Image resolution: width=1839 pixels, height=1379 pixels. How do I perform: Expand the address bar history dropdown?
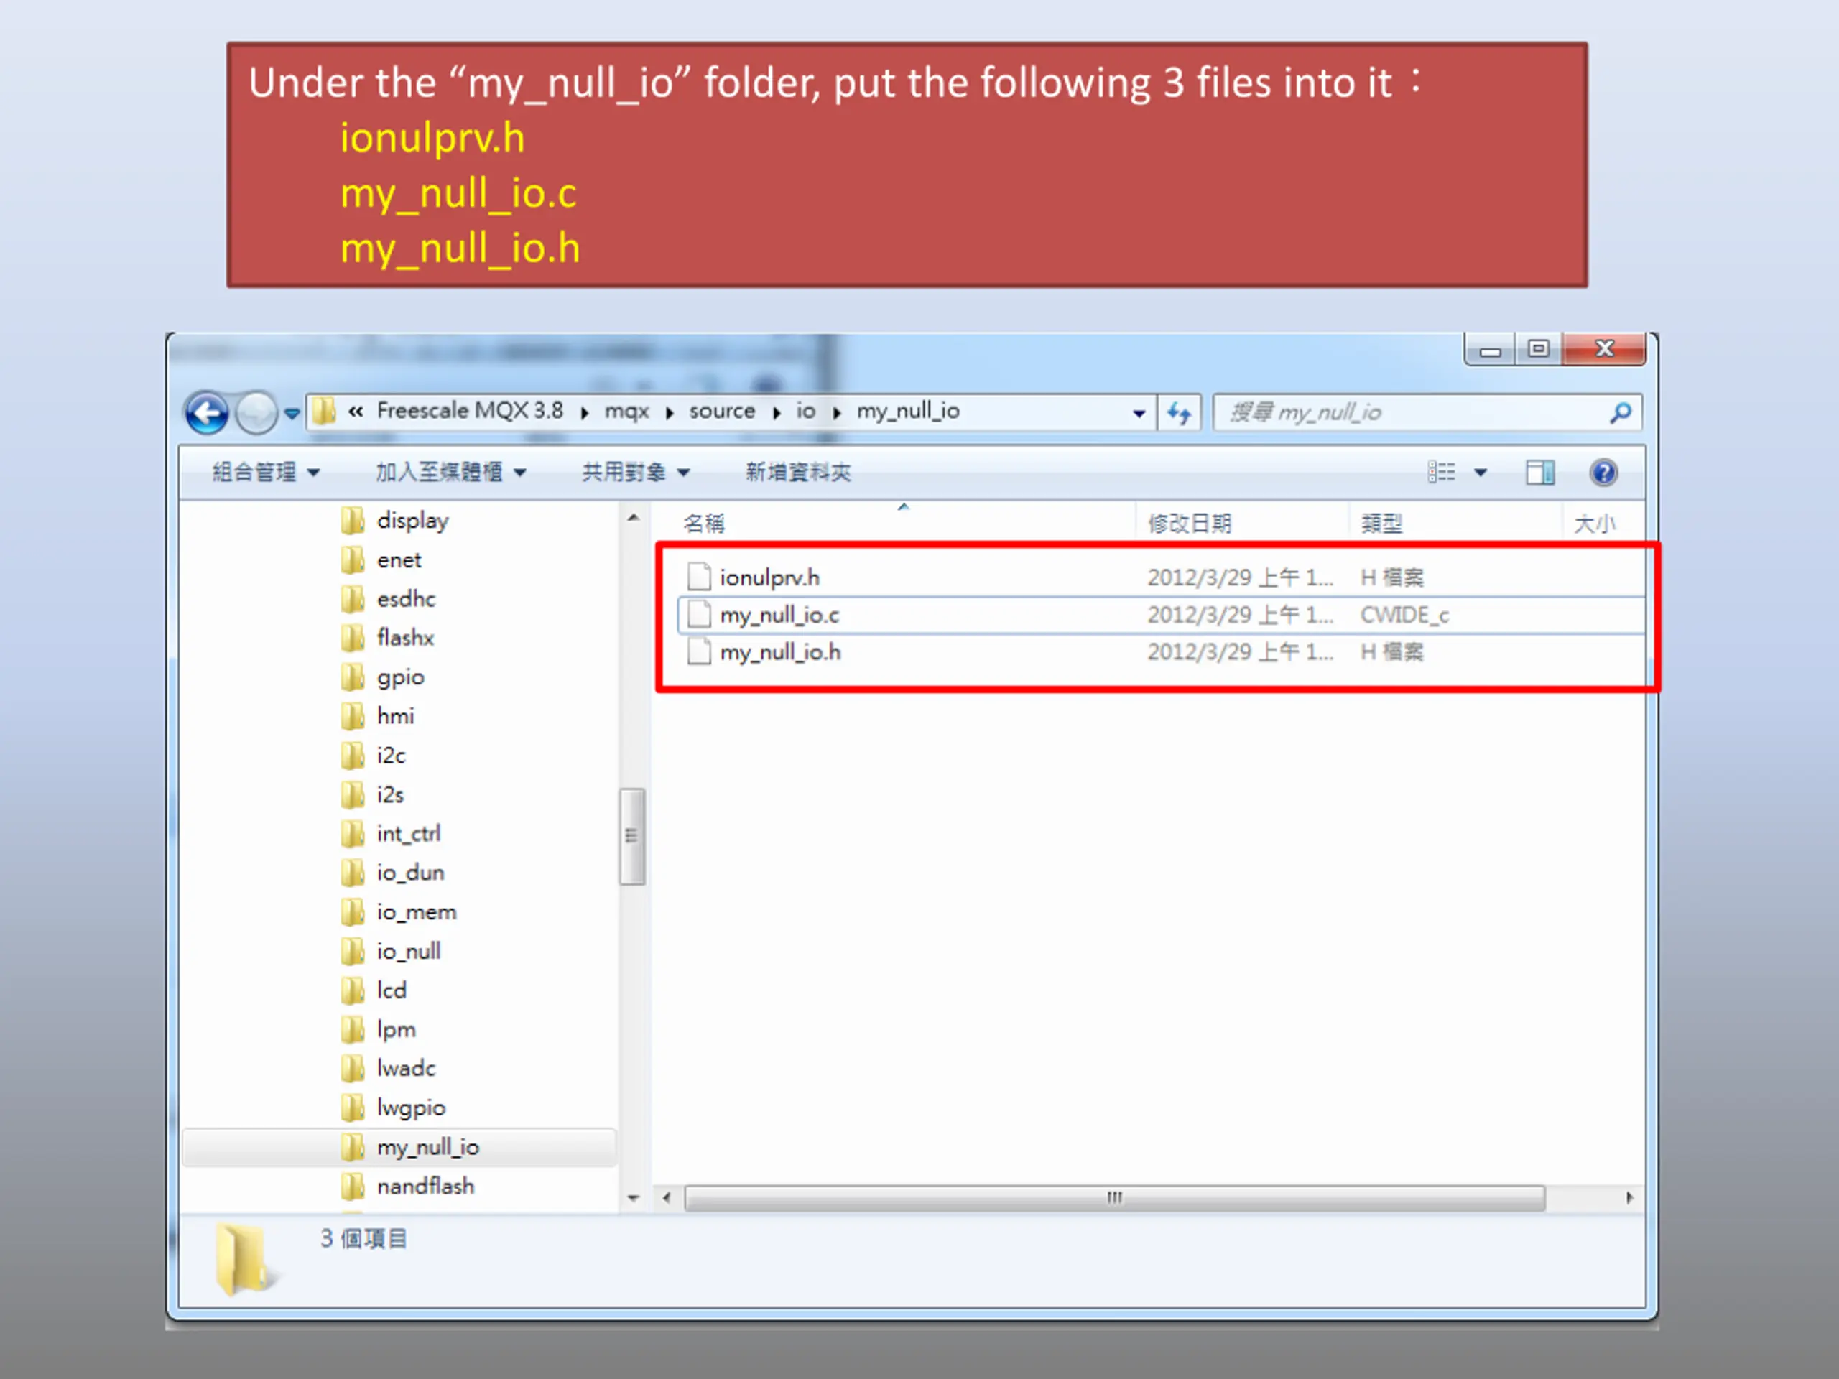tap(1139, 413)
